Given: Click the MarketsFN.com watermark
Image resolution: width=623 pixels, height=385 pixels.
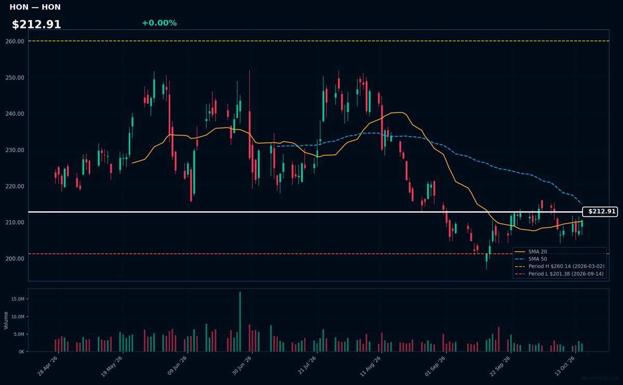Looking at the screenshot, I should tap(600, 378).
